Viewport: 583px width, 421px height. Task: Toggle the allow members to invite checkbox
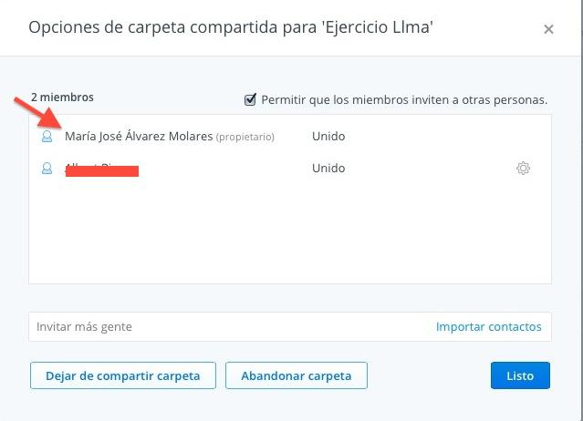(x=250, y=99)
